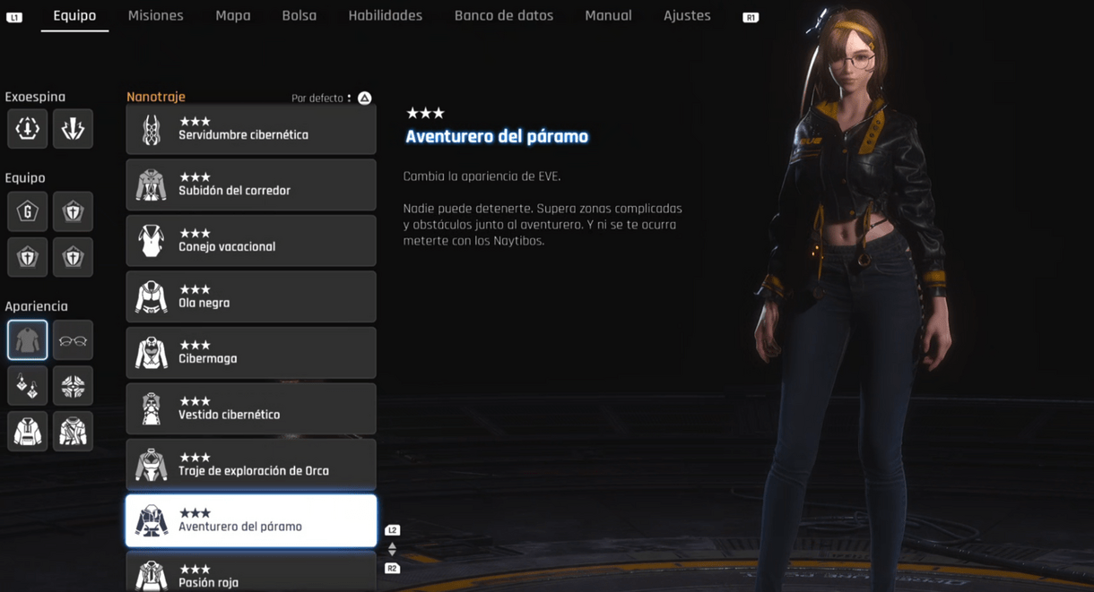Image resolution: width=1094 pixels, height=592 pixels.
Task: Click the R1 shoulder button indicator
Action: [751, 17]
